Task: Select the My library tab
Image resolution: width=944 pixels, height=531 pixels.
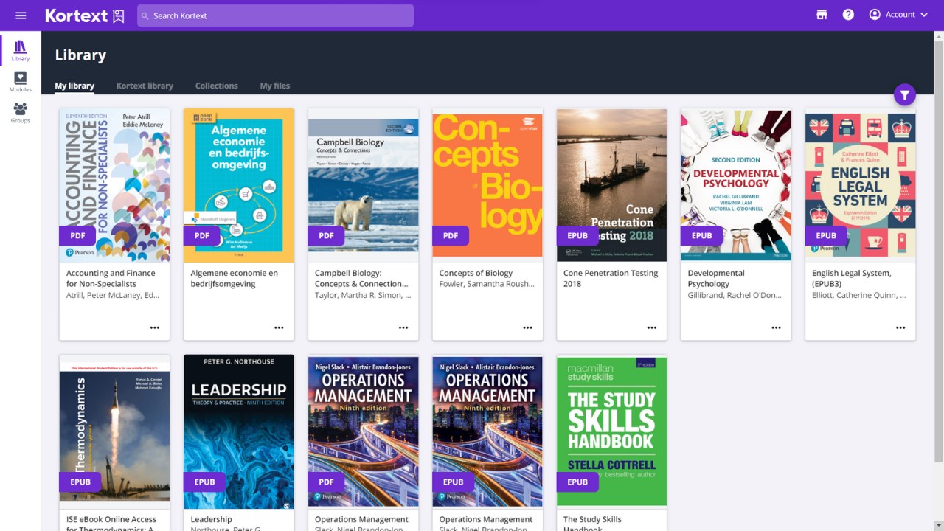Action: [x=74, y=86]
